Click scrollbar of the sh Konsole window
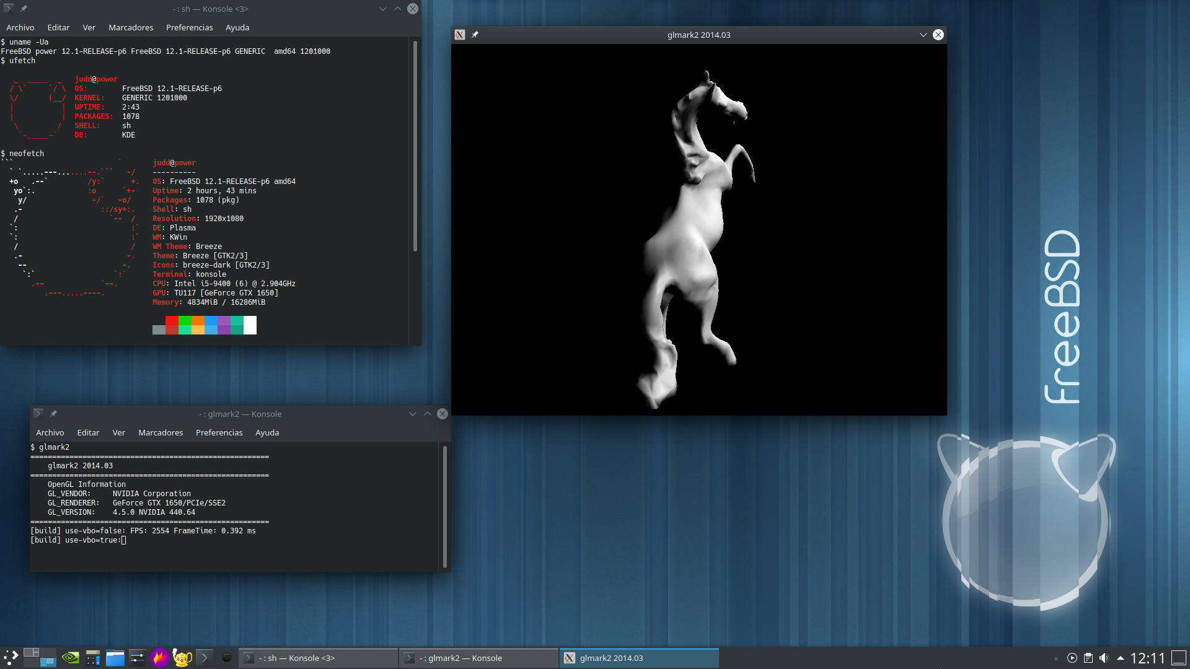This screenshot has height=669, width=1190. coord(415,147)
